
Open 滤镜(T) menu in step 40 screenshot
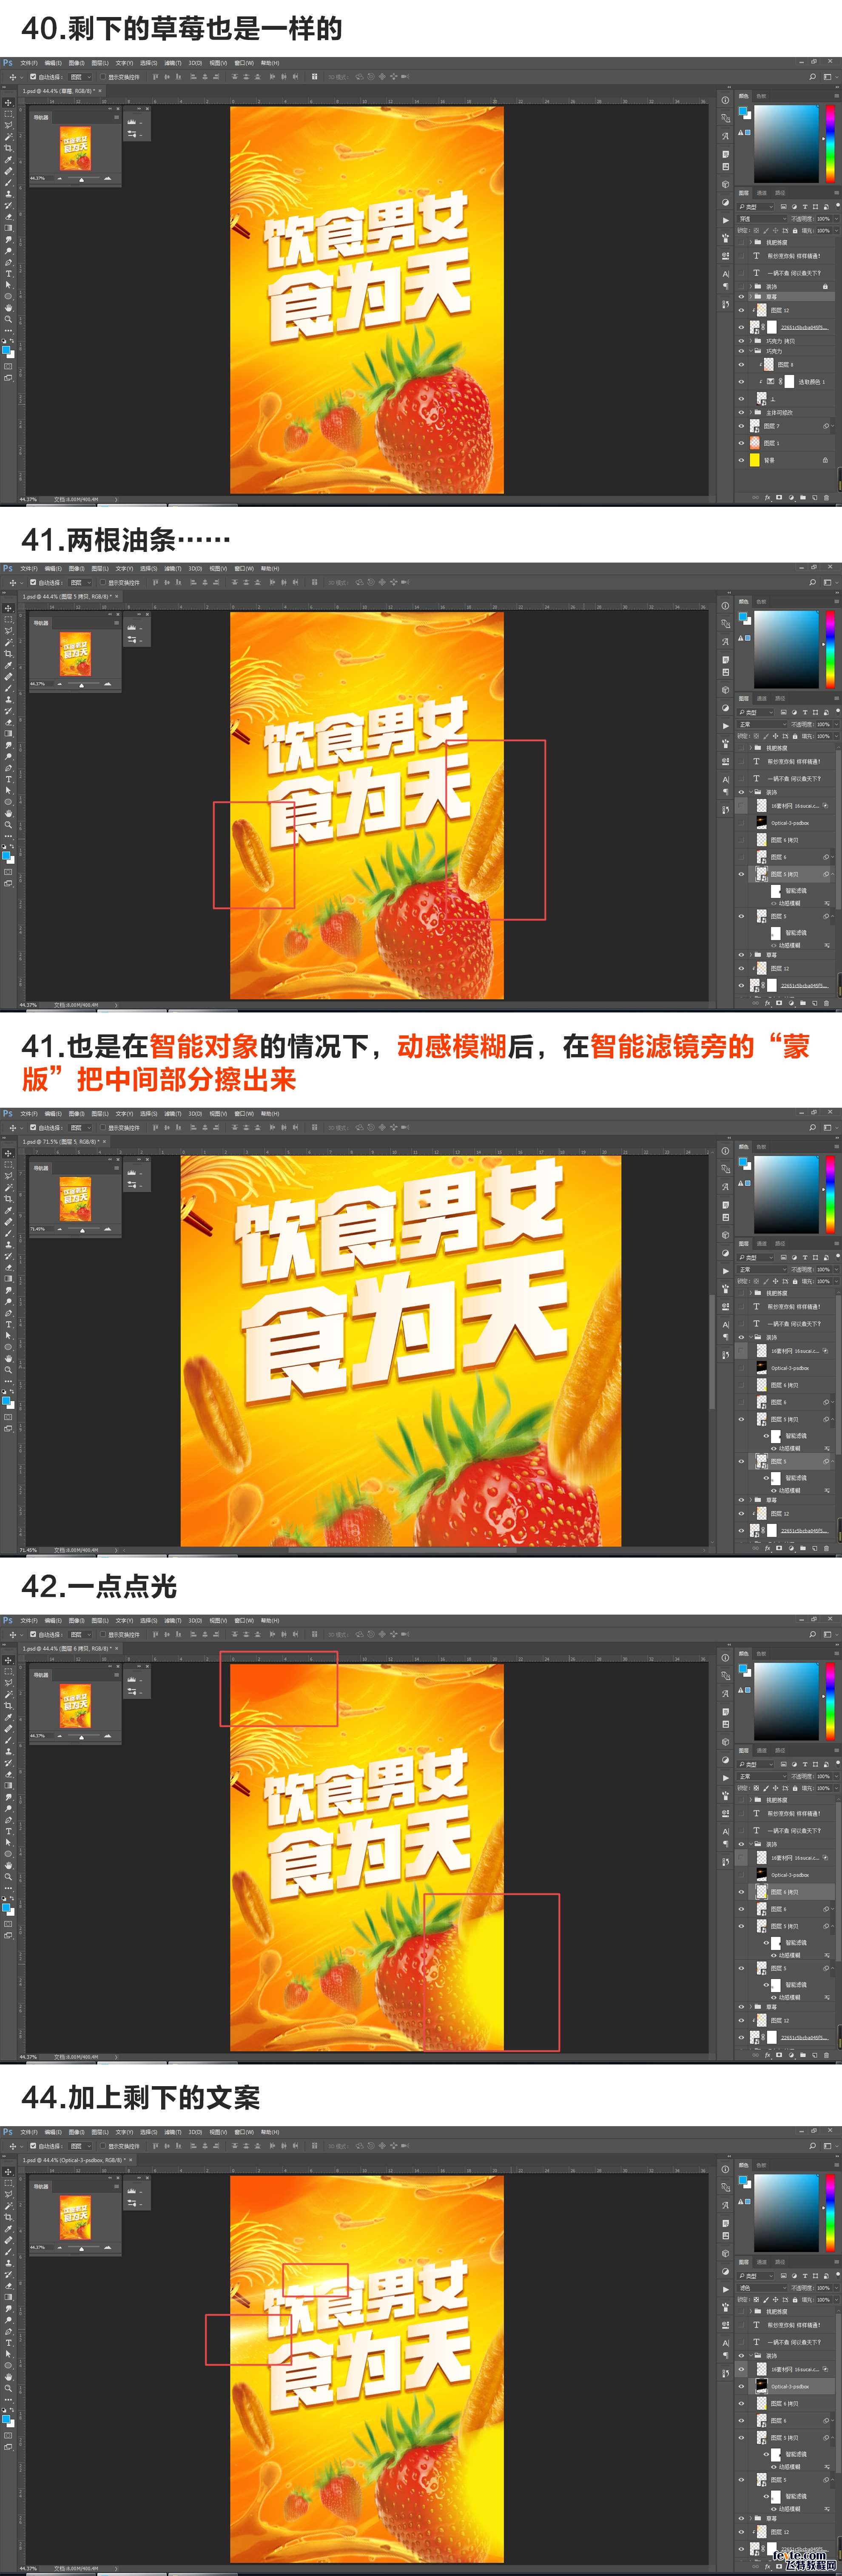(x=173, y=63)
